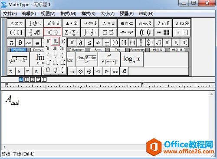The width and height of the screenshot is (217, 159).
Task: Insert the plus-minus symbol in small bar
Action: click(107, 42)
